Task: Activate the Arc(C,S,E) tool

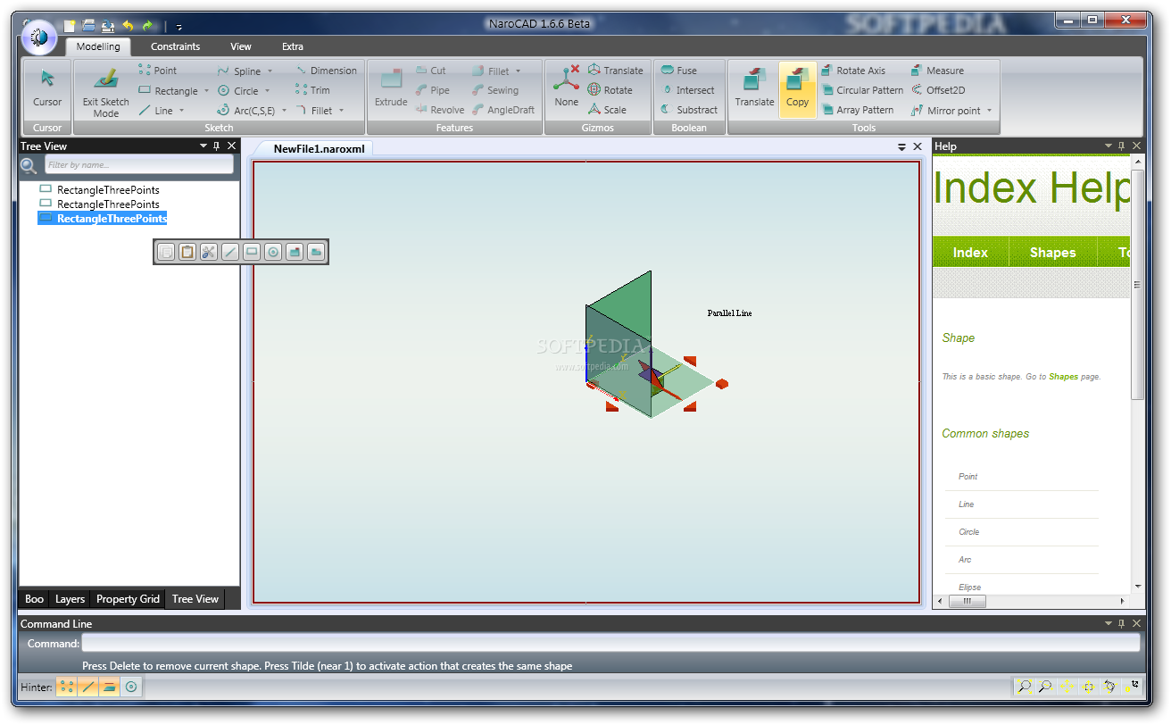Action: 246,111
